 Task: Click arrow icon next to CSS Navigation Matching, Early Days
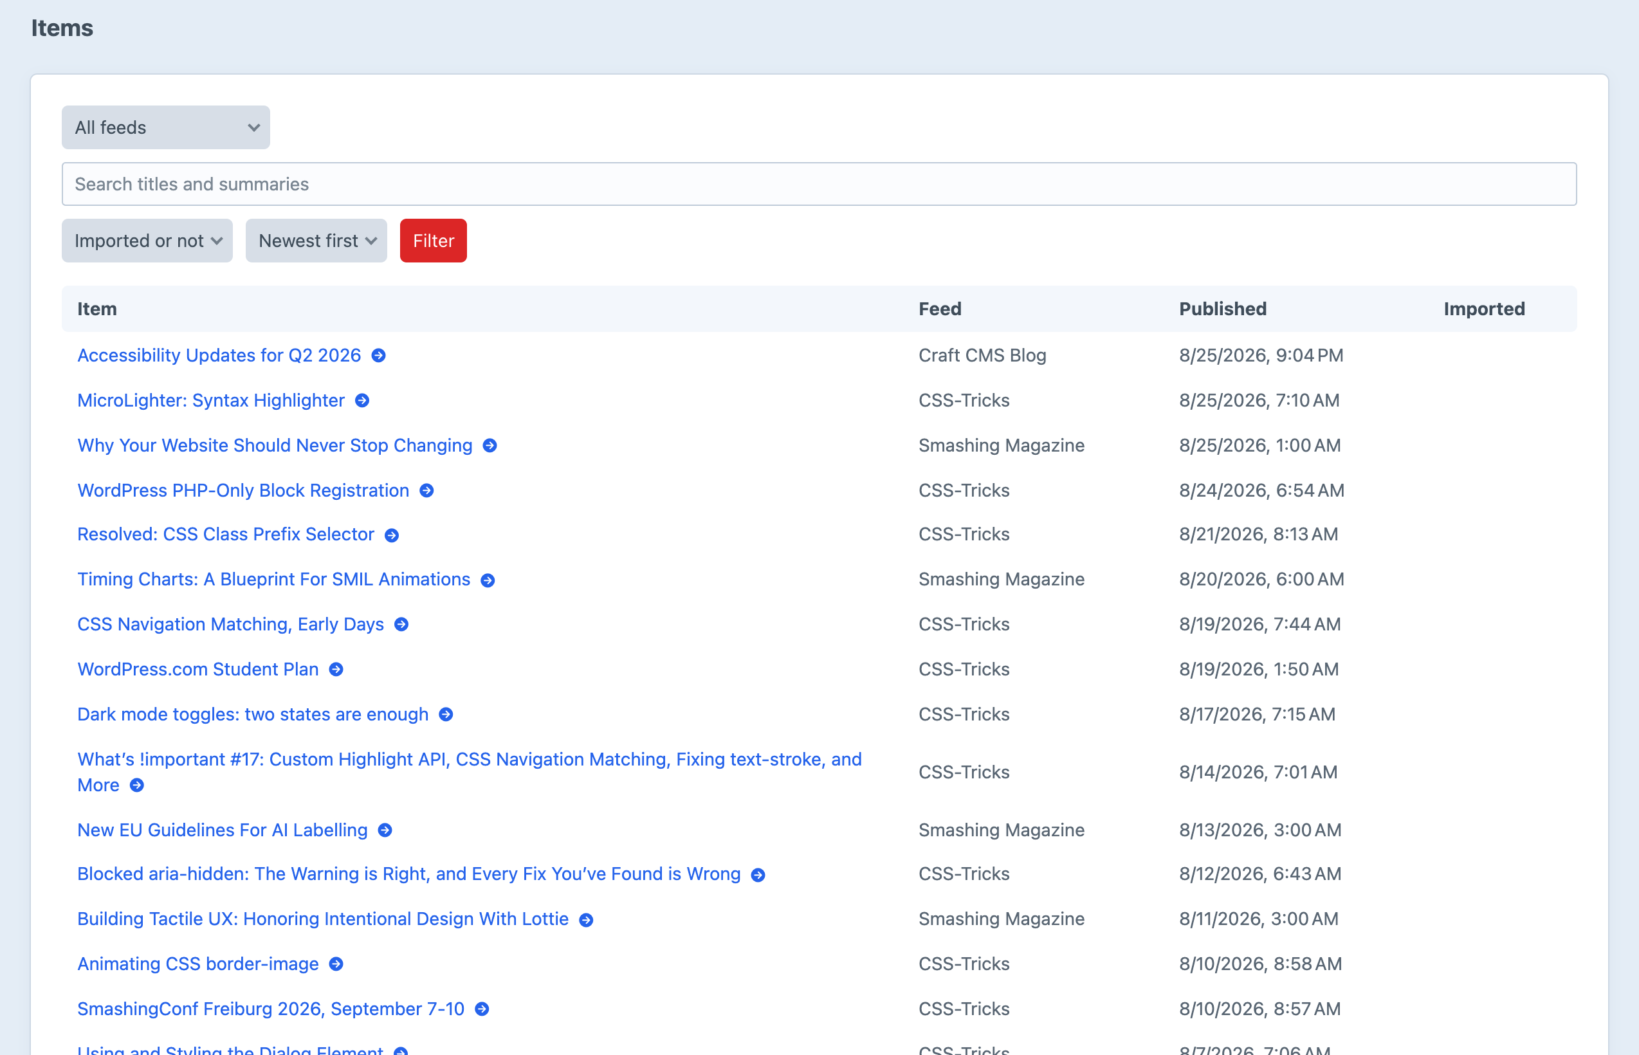[x=401, y=625]
